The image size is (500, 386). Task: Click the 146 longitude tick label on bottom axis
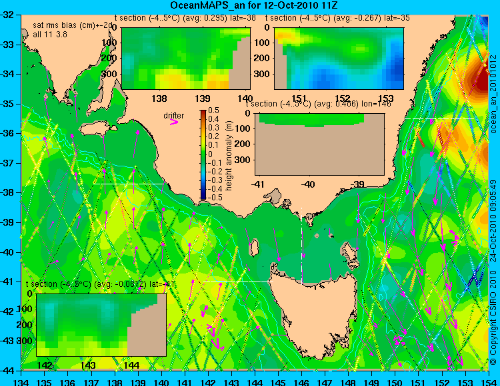pos(301,382)
